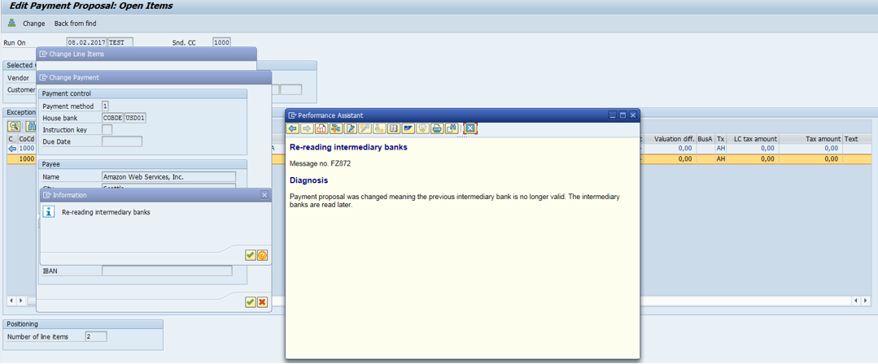Viewport: 878px width, 364px height.
Task: Click the Instruction key field
Action: point(107,130)
